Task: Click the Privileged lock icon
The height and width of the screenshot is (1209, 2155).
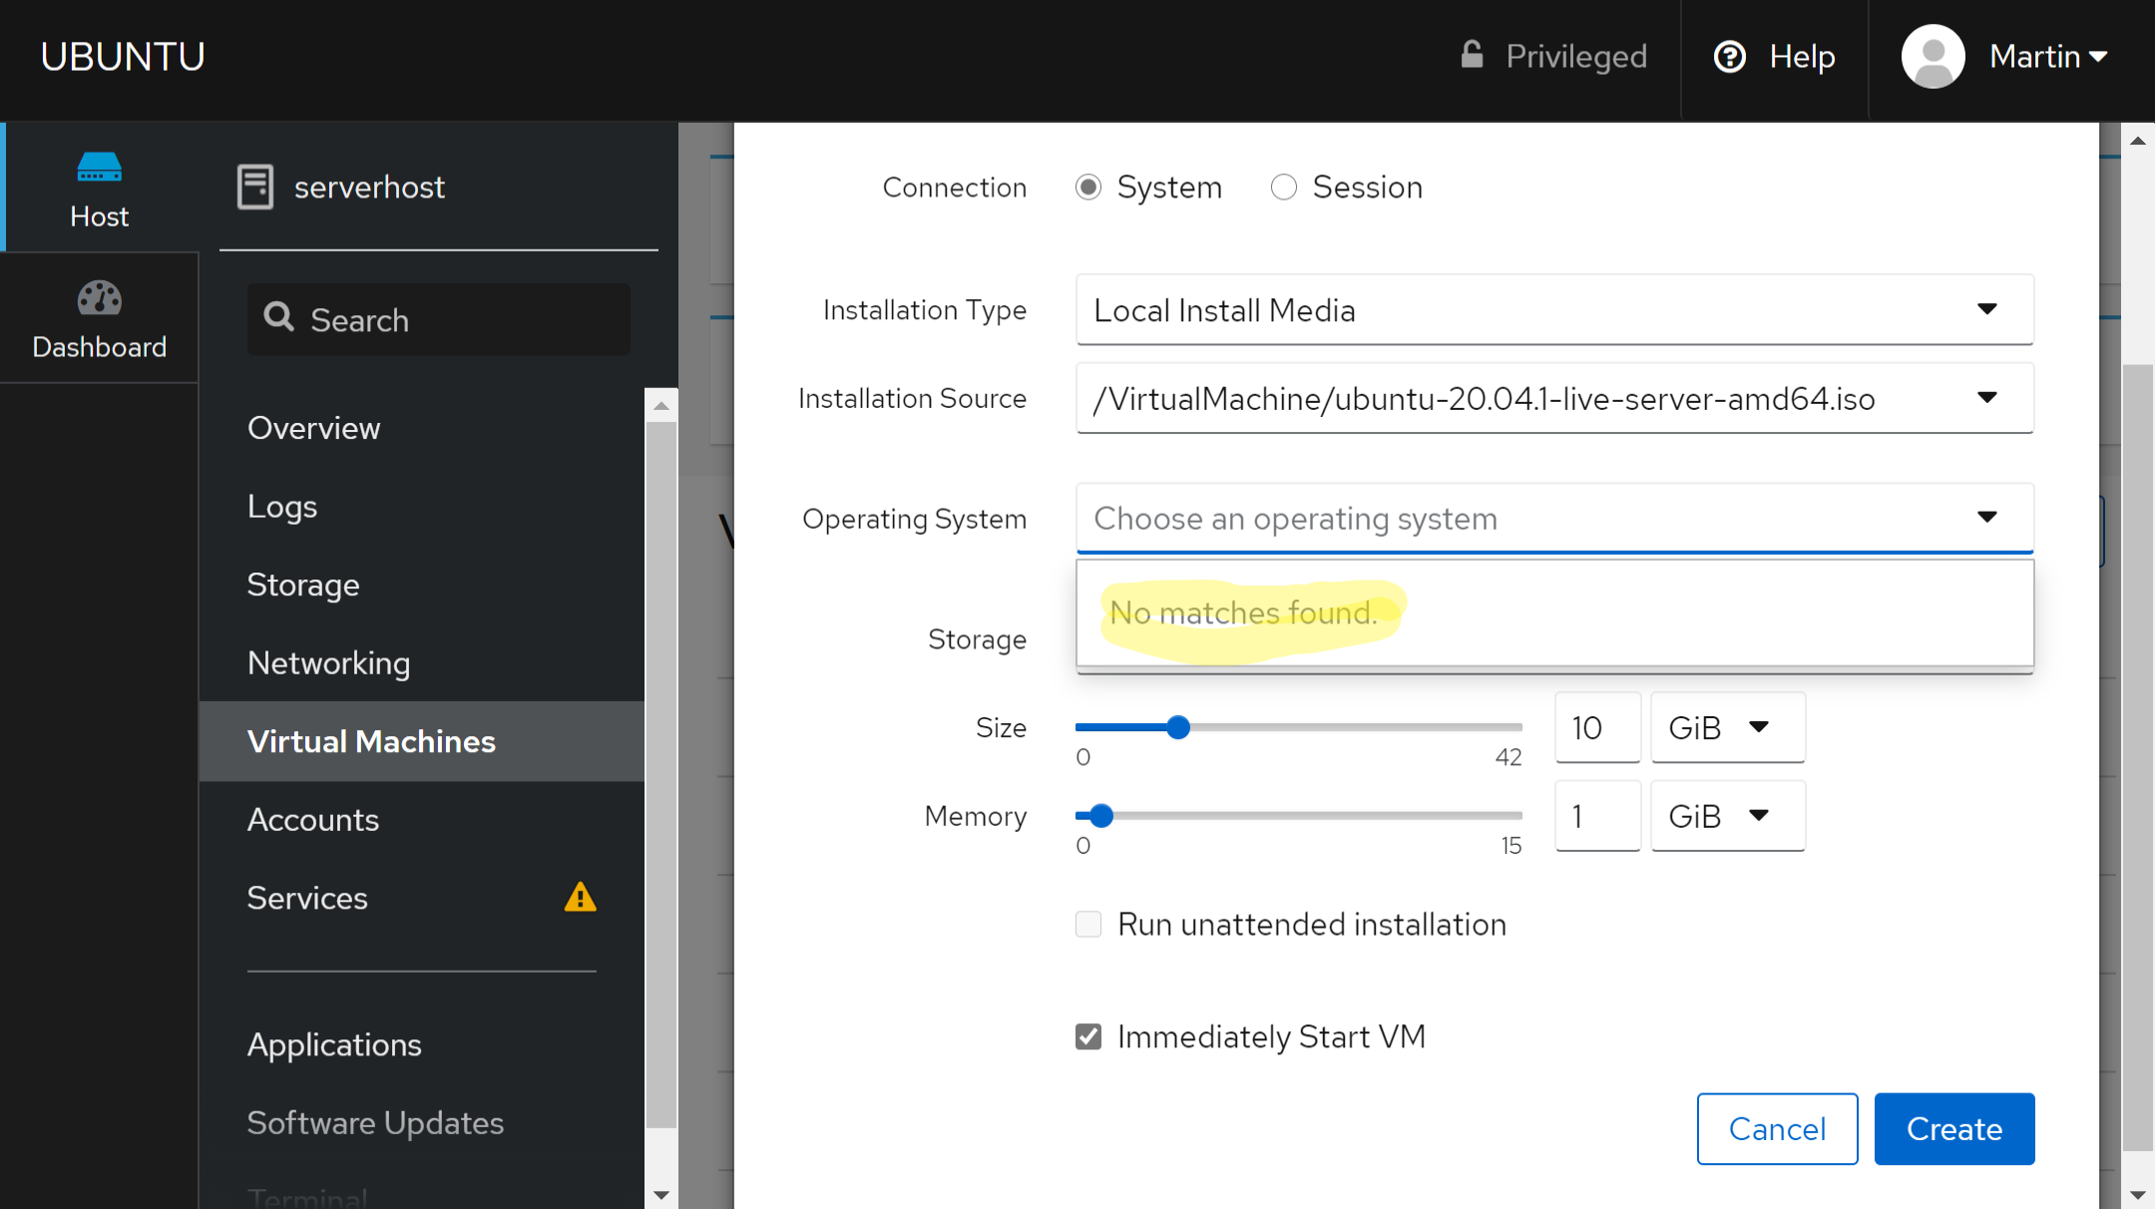Action: [1472, 55]
